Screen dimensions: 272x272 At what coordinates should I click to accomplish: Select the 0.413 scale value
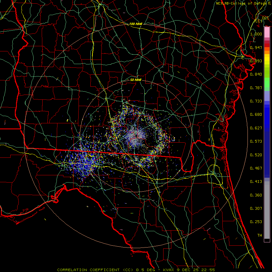click(256, 182)
